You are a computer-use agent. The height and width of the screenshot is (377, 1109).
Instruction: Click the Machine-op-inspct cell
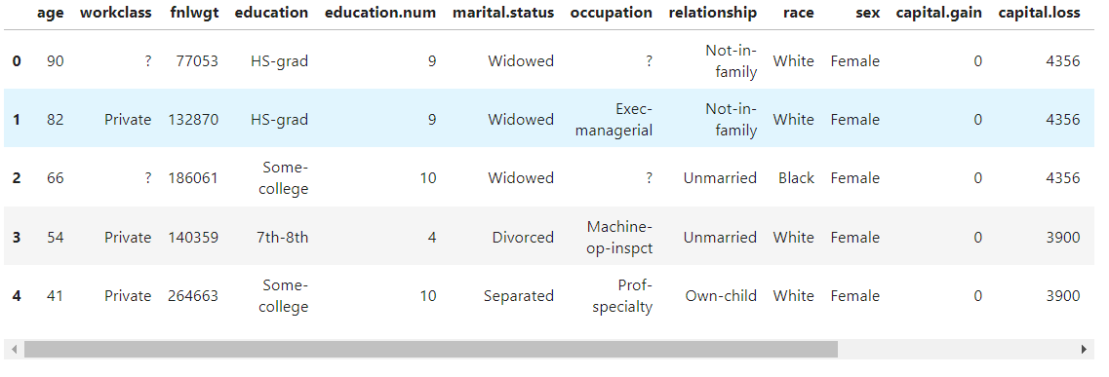tap(619, 238)
